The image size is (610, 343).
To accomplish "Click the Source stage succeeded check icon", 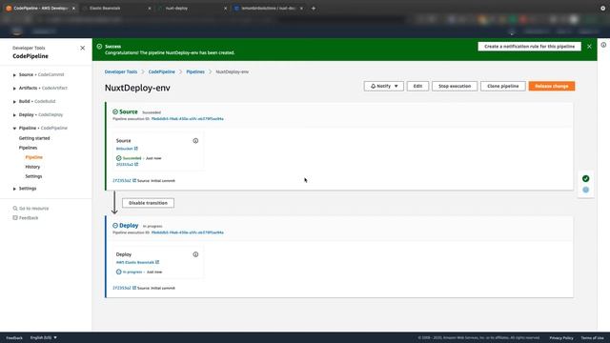I will (x=115, y=111).
